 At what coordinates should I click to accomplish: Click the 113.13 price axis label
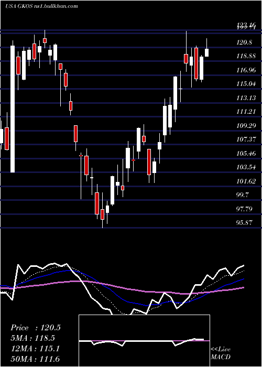tap(246, 98)
